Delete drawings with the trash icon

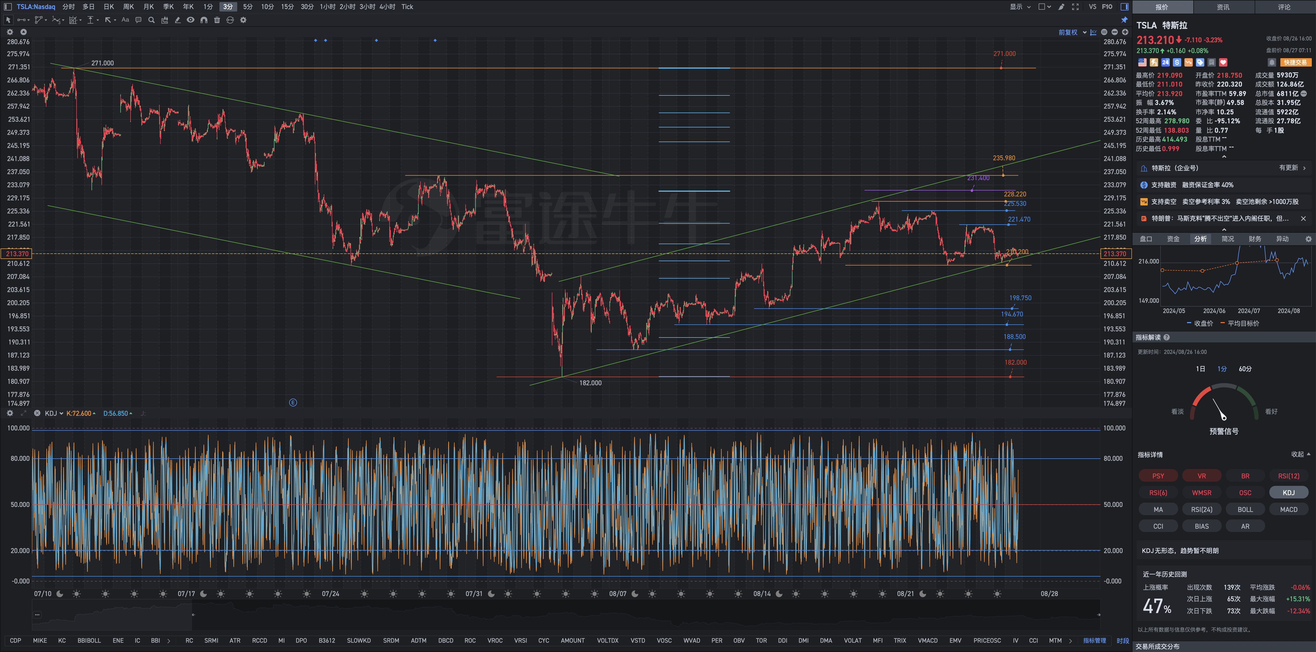(x=217, y=20)
